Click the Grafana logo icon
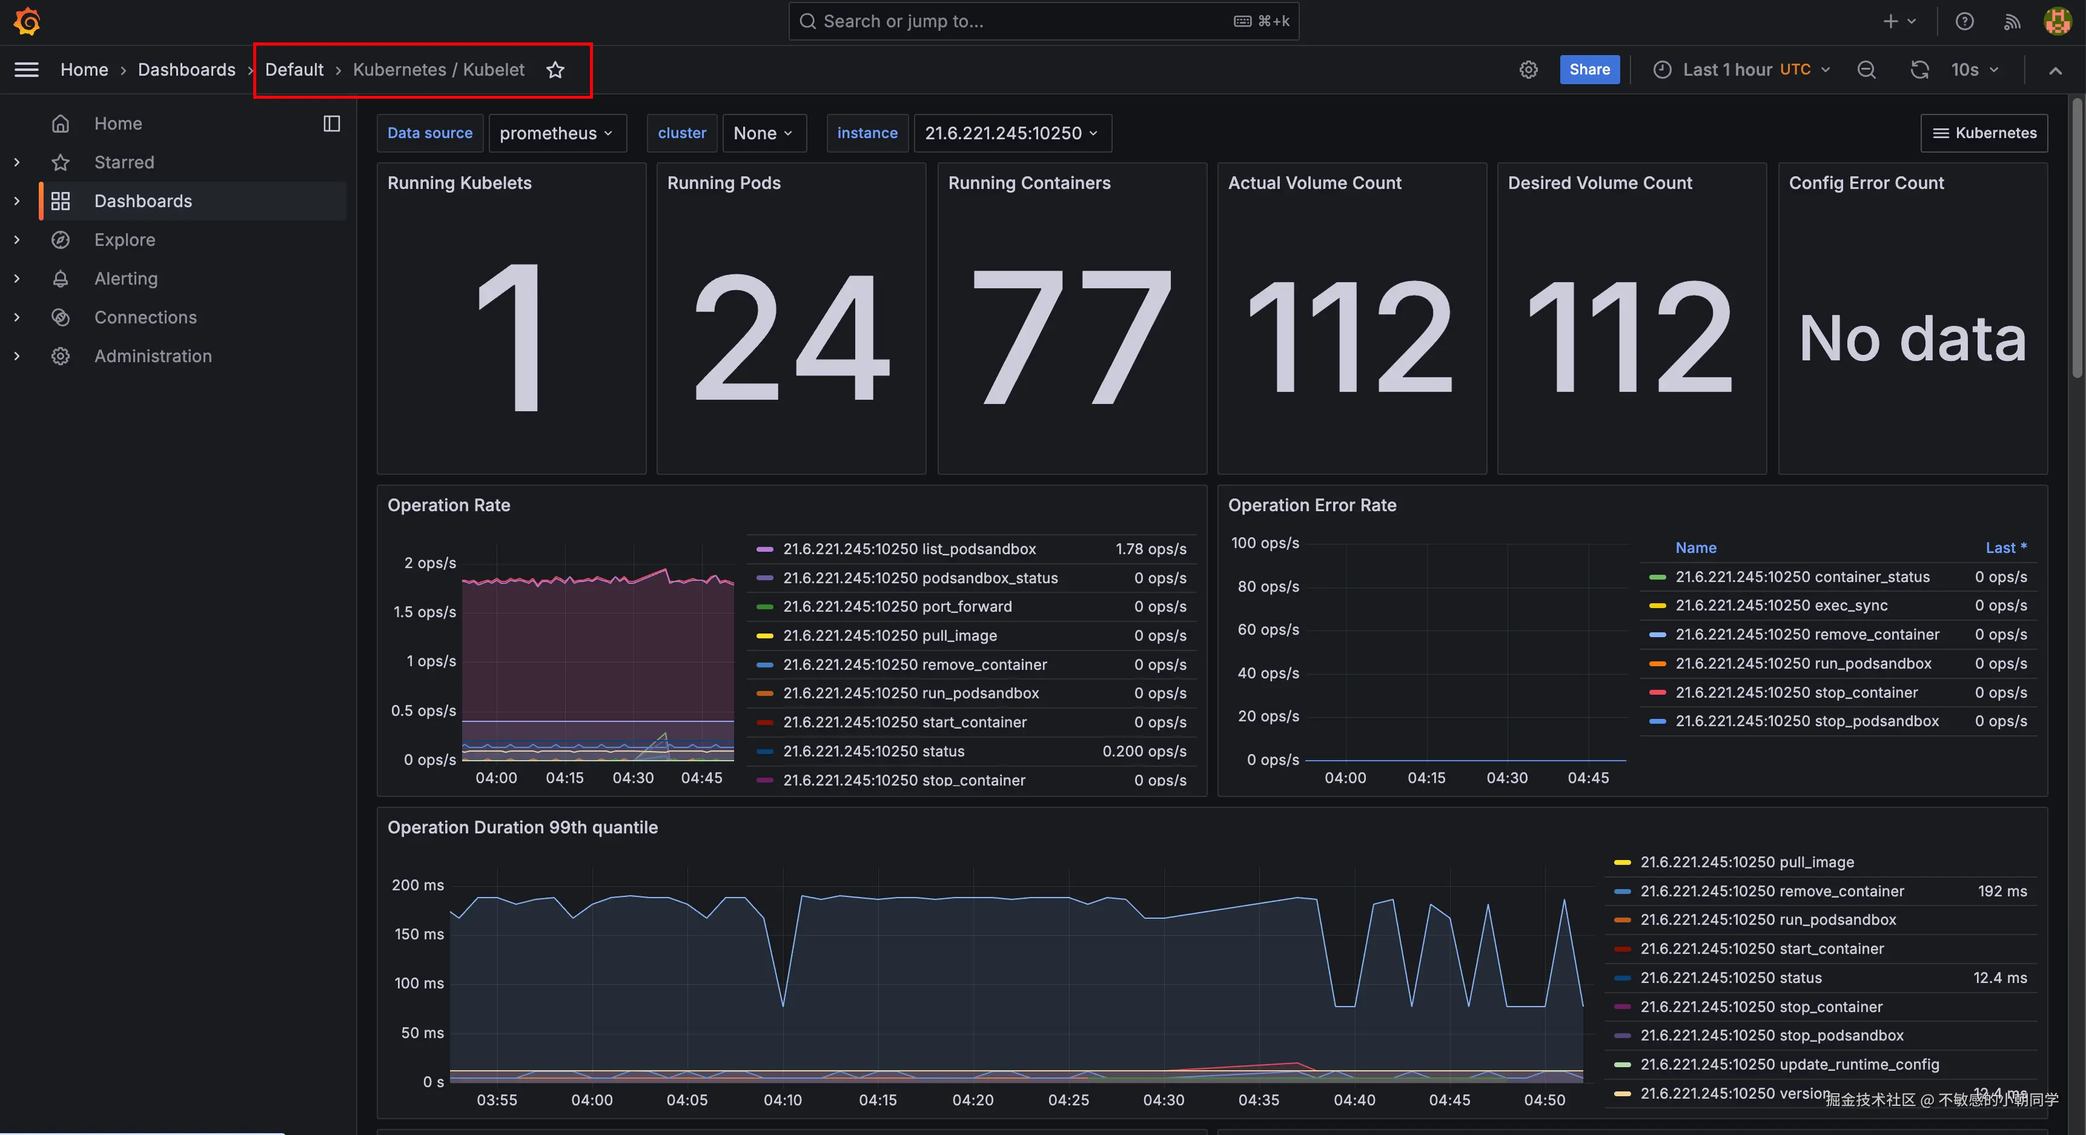This screenshot has height=1135, width=2086. click(27, 21)
